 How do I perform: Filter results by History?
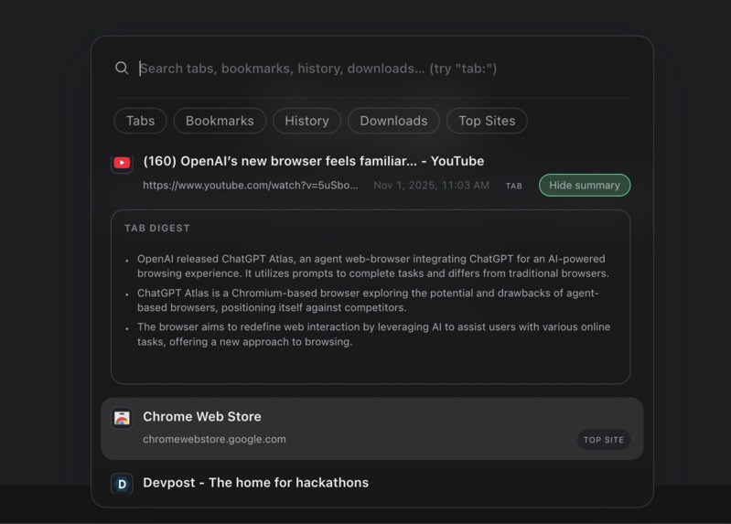coord(306,121)
